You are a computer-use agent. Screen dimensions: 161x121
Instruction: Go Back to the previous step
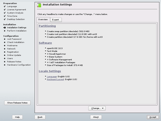(40, 117)
